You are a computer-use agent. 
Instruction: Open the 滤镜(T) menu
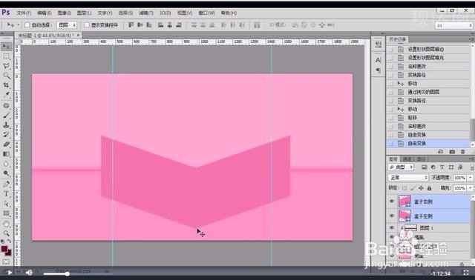pos(146,13)
